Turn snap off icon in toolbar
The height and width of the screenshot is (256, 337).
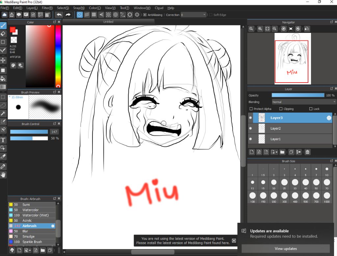point(80,14)
